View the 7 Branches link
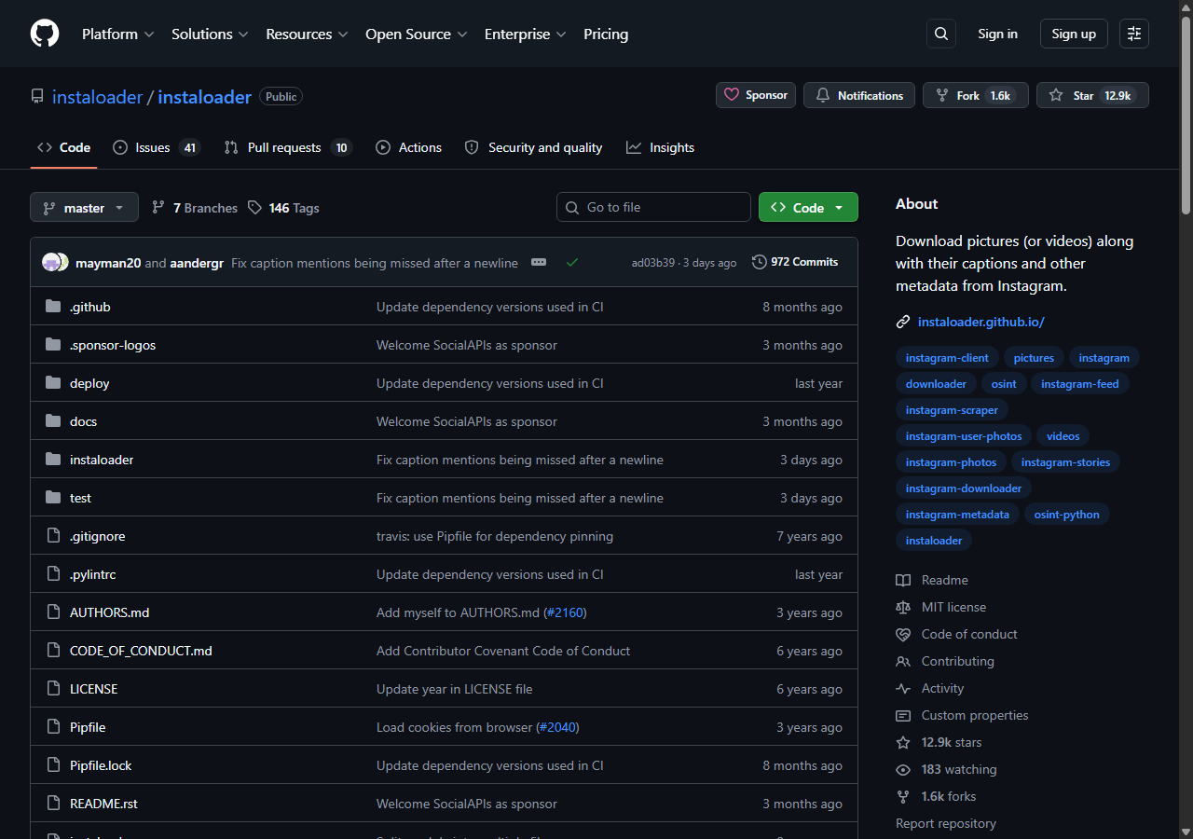Viewport: 1193px width, 839px height. (x=195, y=208)
